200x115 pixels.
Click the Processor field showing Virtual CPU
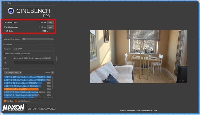33,49
